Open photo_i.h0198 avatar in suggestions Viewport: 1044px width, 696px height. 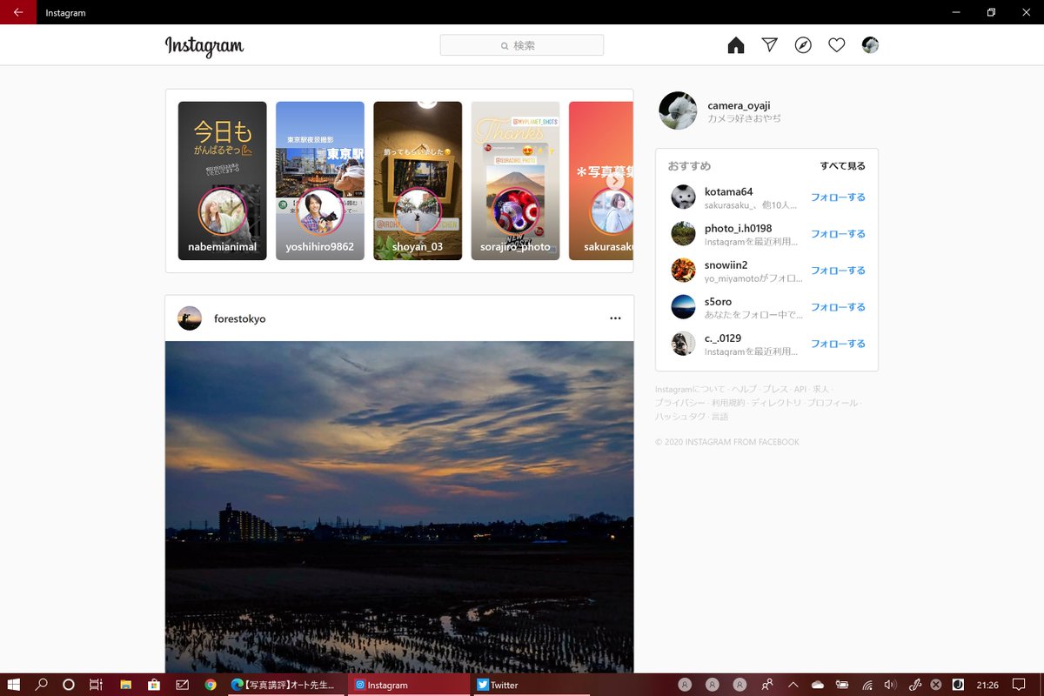[683, 233]
